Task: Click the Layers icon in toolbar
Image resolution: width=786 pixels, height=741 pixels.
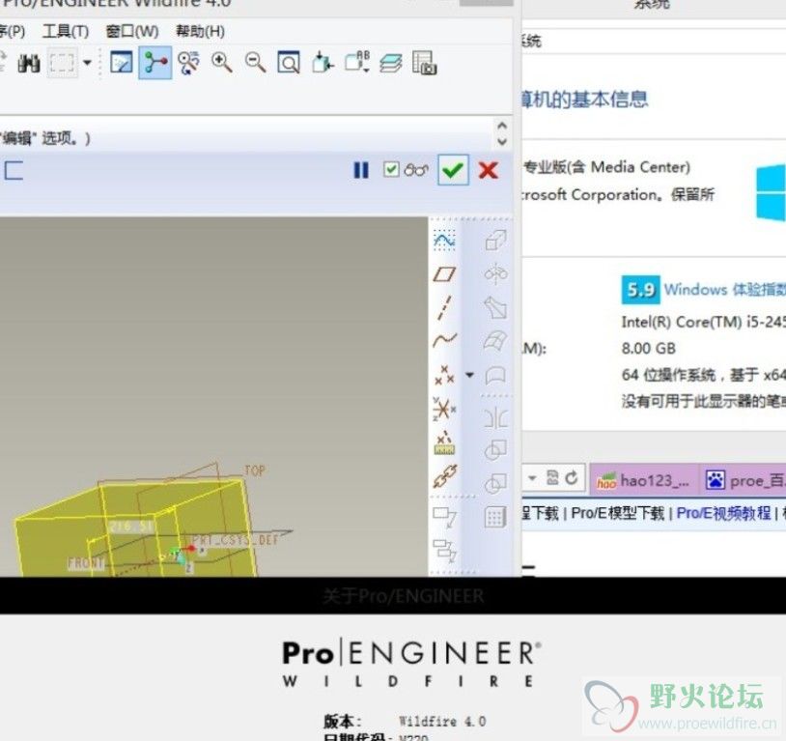Action: click(x=390, y=63)
